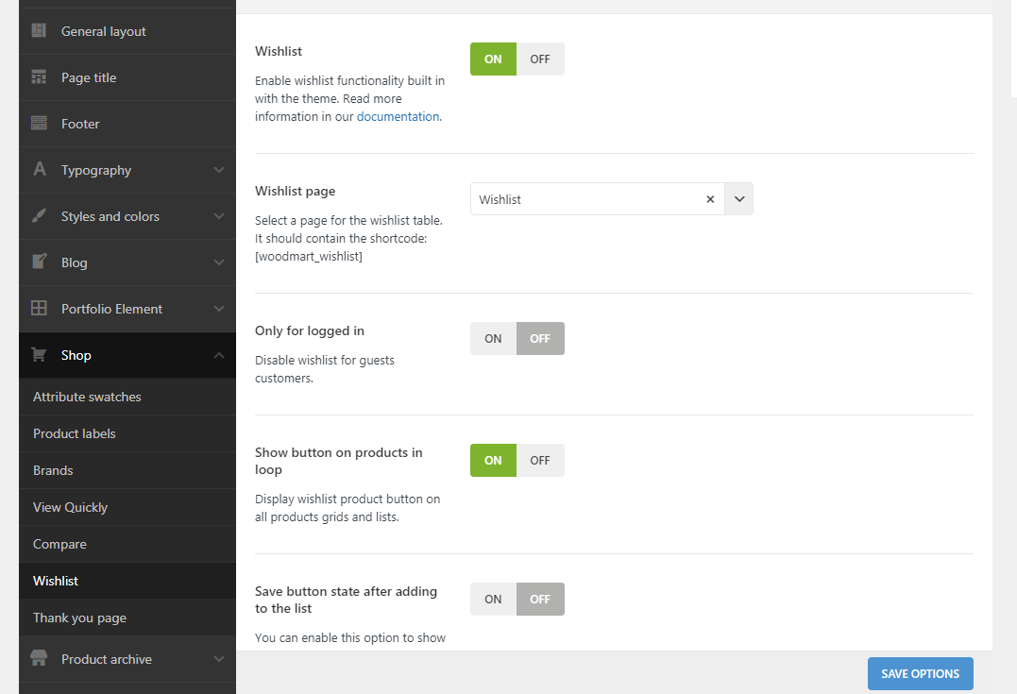1017x694 pixels.
Task: Click the Page title icon
Action: (x=39, y=77)
